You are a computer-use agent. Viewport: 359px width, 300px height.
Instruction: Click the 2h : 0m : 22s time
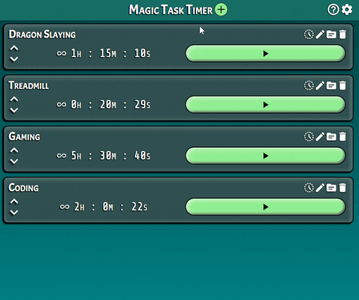pyautogui.click(x=111, y=207)
